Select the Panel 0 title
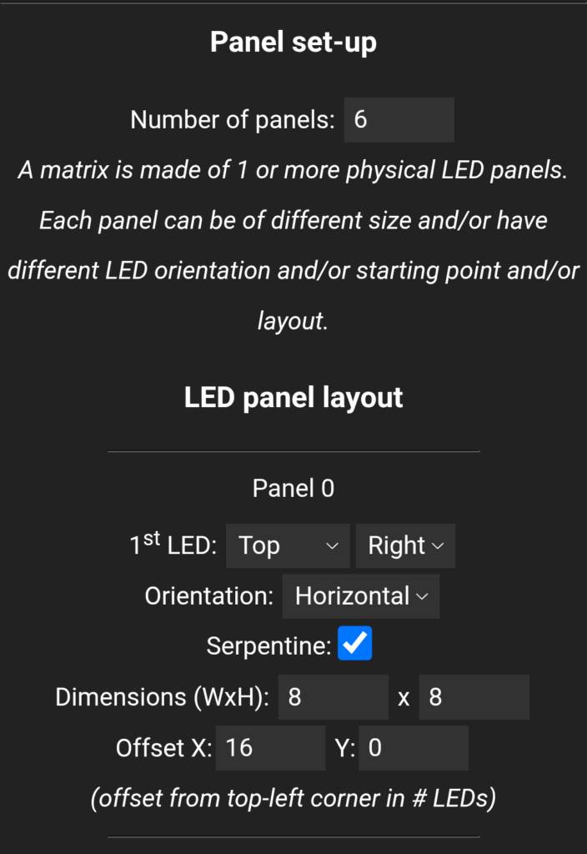This screenshot has height=854, width=587. [x=293, y=488]
